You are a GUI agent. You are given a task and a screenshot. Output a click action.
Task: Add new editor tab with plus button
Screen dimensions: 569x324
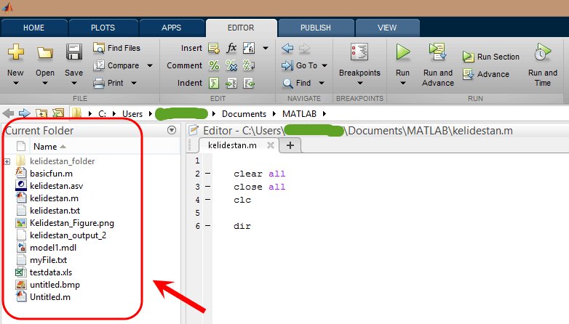[x=290, y=145]
